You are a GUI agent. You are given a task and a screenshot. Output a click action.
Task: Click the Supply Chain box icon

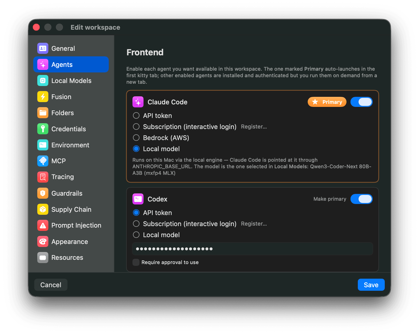[x=43, y=209]
